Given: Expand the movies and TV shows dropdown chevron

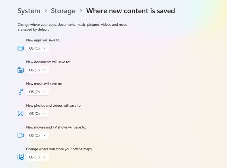Looking at the screenshot, I should pos(45,135).
